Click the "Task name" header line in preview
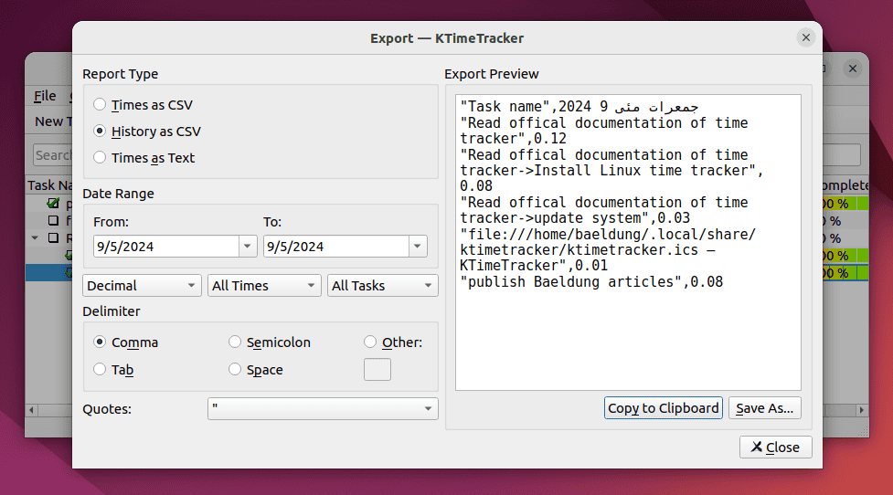Image resolution: width=893 pixels, height=495 pixels. click(x=579, y=106)
